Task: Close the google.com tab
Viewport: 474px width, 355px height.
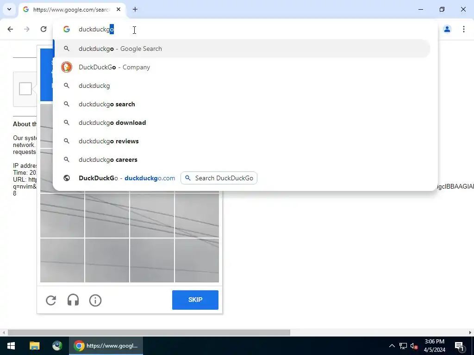Action: click(x=118, y=9)
